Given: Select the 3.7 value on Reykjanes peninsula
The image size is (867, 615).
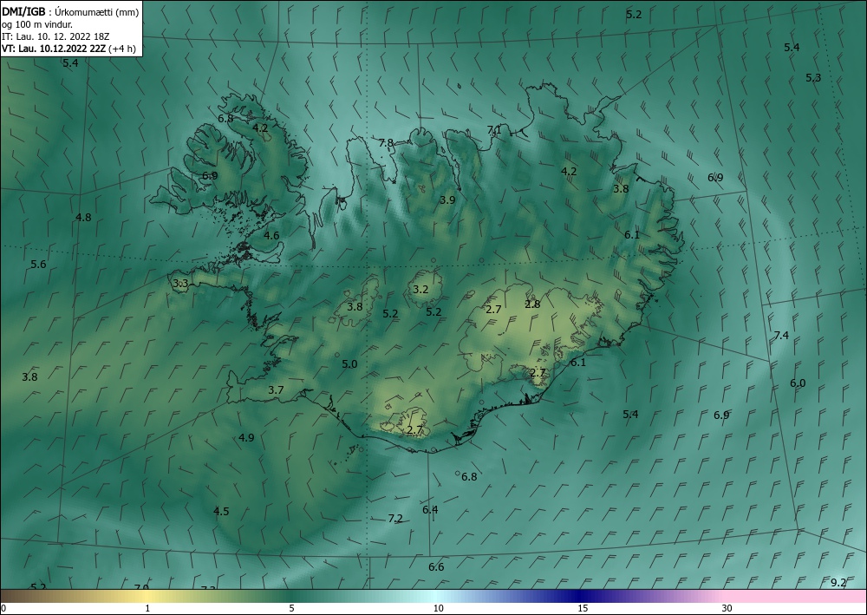Looking at the screenshot, I should pos(276,390).
